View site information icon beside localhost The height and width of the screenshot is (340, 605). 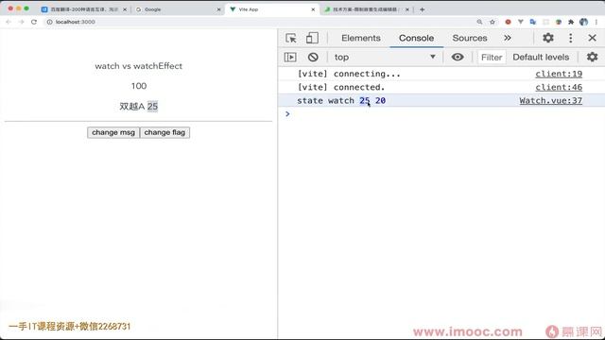coord(49,22)
